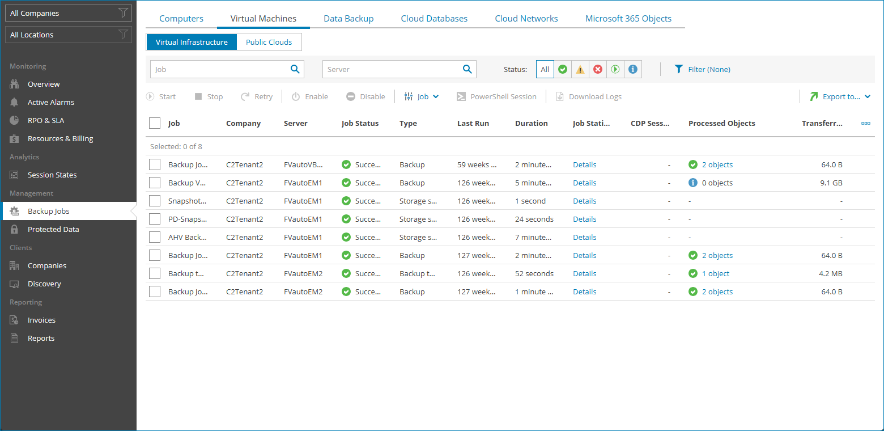The image size is (884, 431).
Task: Switch to the Cloud Databases tab
Action: (x=434, y=18)
